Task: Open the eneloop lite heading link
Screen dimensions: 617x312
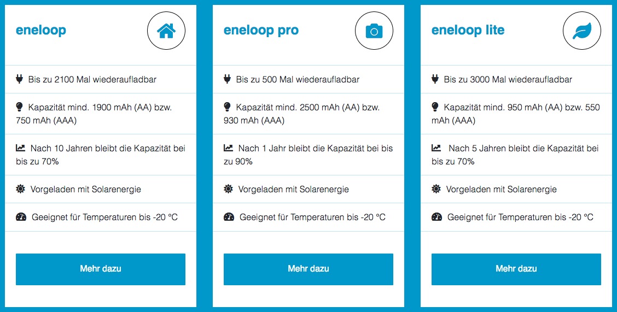Action: click(x=468, y=30)
